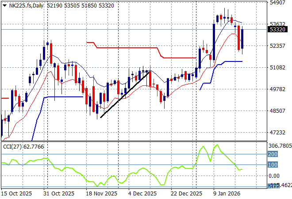292x199 pixels.
Task: Click the 4 Dec 2025 date label
Action: (x=143, y=194)
